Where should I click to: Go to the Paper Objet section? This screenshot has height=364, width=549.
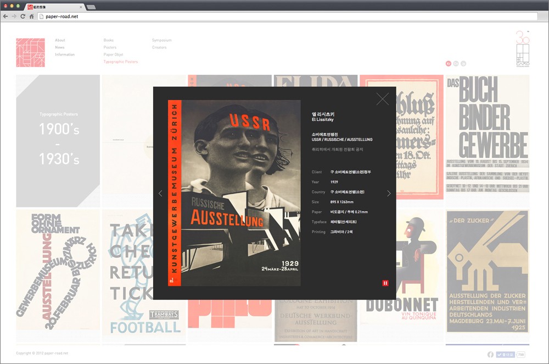tap(114, 54)
